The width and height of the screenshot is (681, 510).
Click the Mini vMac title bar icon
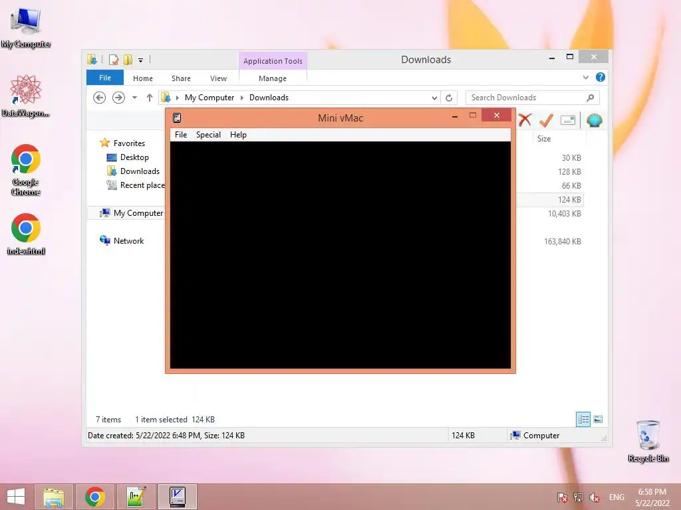click(x=177, y=118)
